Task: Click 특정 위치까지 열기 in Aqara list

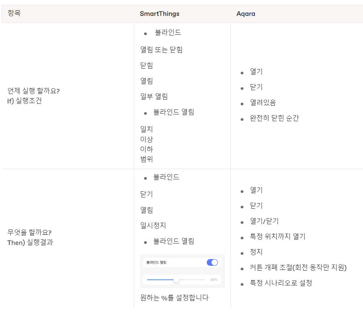Action: pyautogui.click(x=277, y=237)
